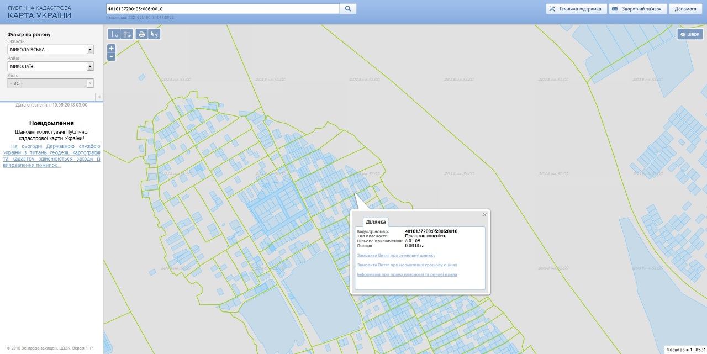The width and height of the screenshot is (707, 354).
Task: Zoom in with the plus button
Action: (112, 48)
